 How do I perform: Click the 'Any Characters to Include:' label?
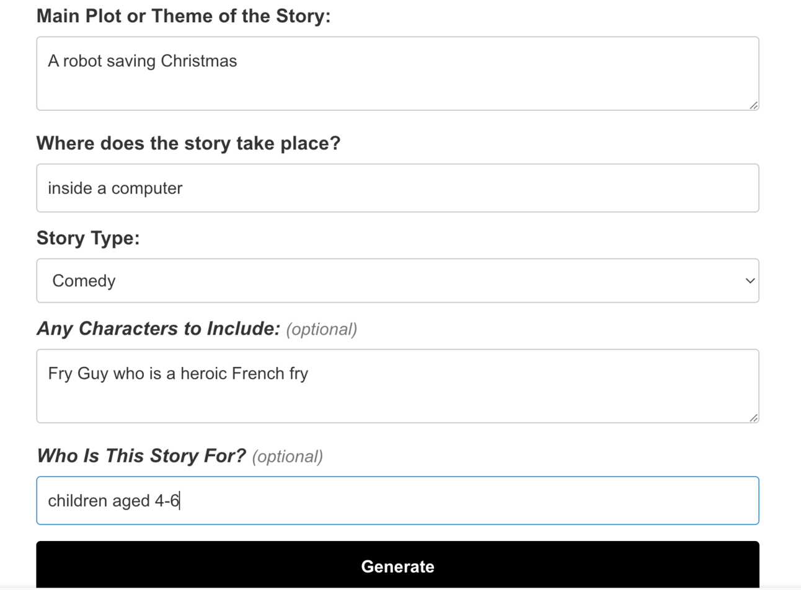pos(158,328)
